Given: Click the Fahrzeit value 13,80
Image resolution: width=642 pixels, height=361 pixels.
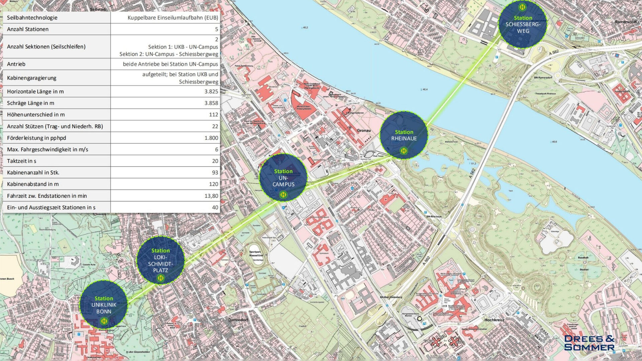Looking at the screenshot, I should point(211,196).
